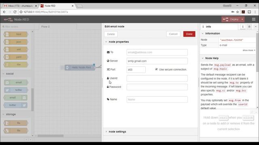Click inject button on Hello Node-Red node
This screenshot has width=259, height=145.
pos(62,67)
